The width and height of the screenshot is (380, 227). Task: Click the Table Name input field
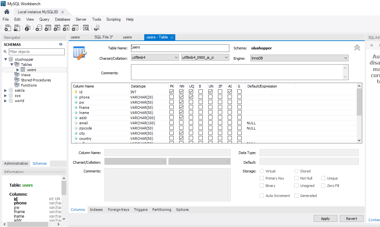(x=180, y=48)
